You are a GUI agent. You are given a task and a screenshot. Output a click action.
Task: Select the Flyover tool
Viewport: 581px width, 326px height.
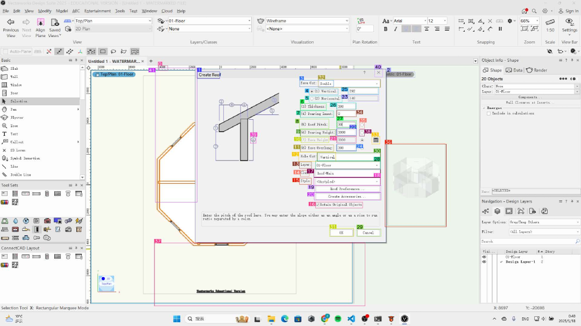click(17, 118)
